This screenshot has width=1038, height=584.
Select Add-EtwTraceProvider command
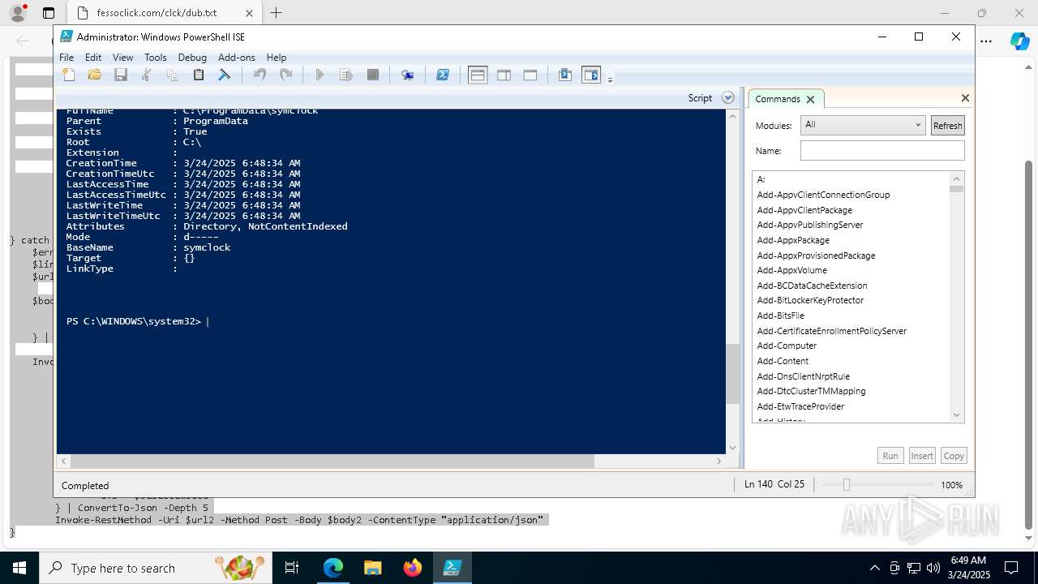point(800,406)
